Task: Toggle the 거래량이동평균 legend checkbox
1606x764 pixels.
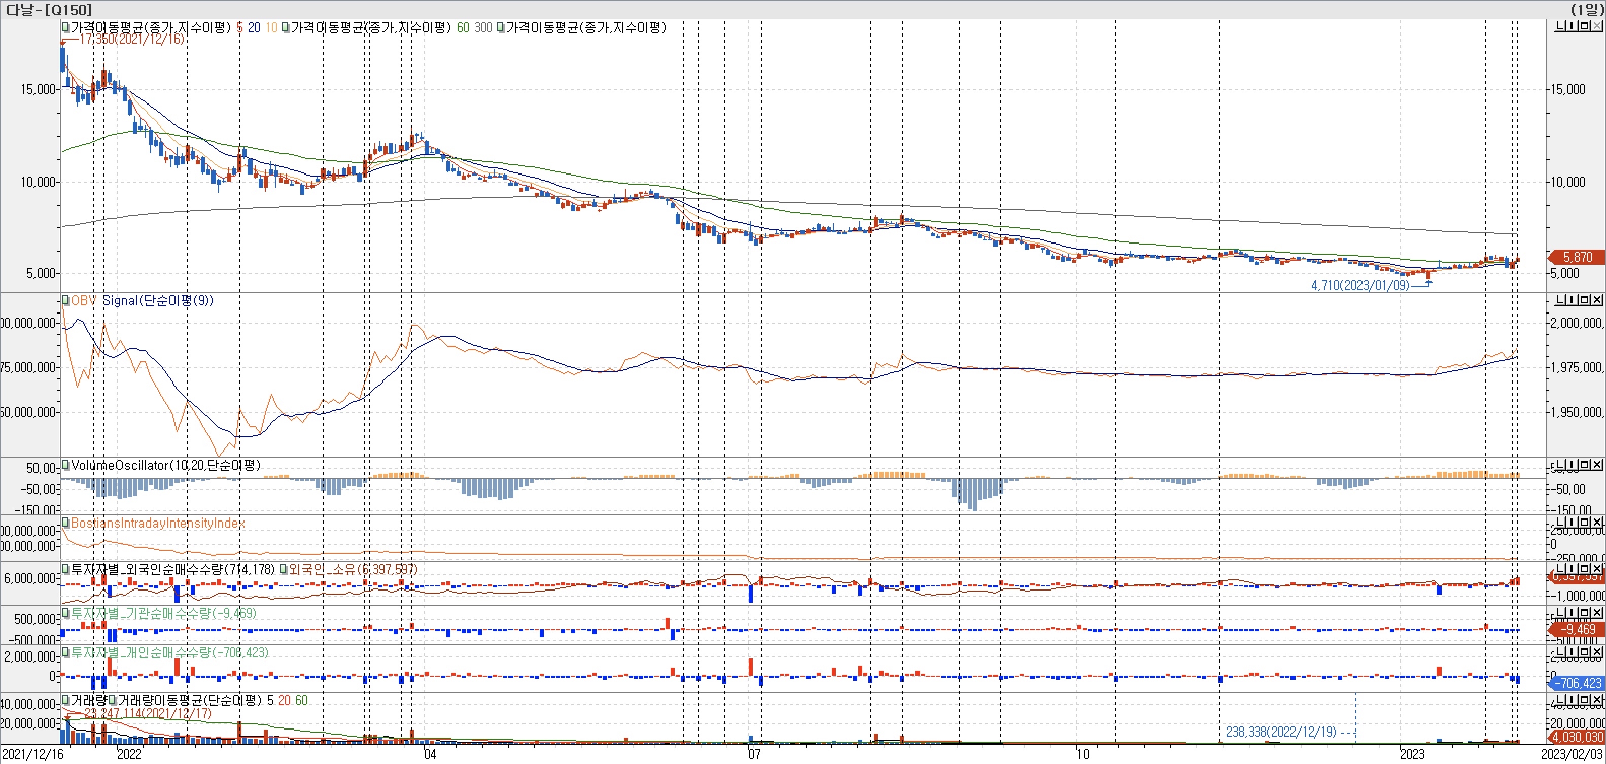Action: click(x=112, y=701)
